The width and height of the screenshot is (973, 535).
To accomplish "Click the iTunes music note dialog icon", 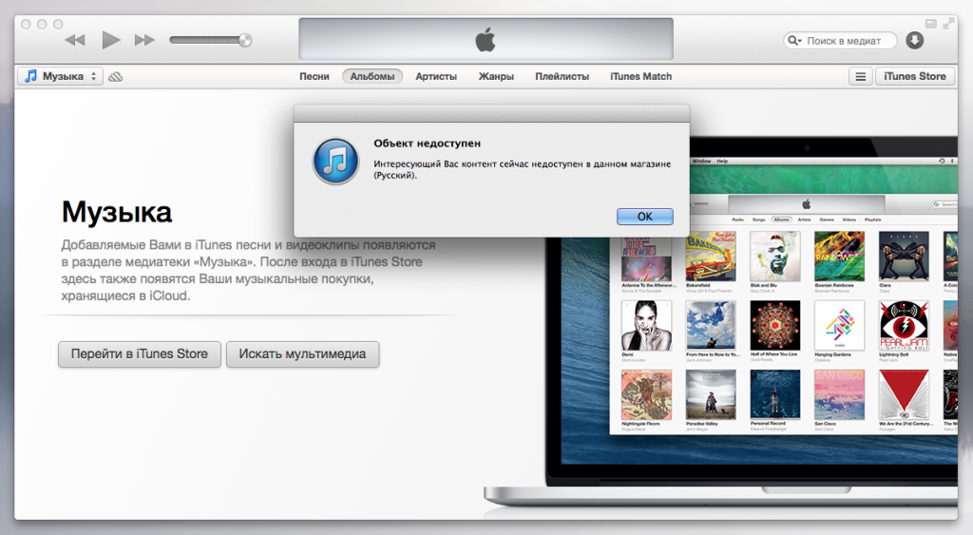I will (x=335, y=162).
